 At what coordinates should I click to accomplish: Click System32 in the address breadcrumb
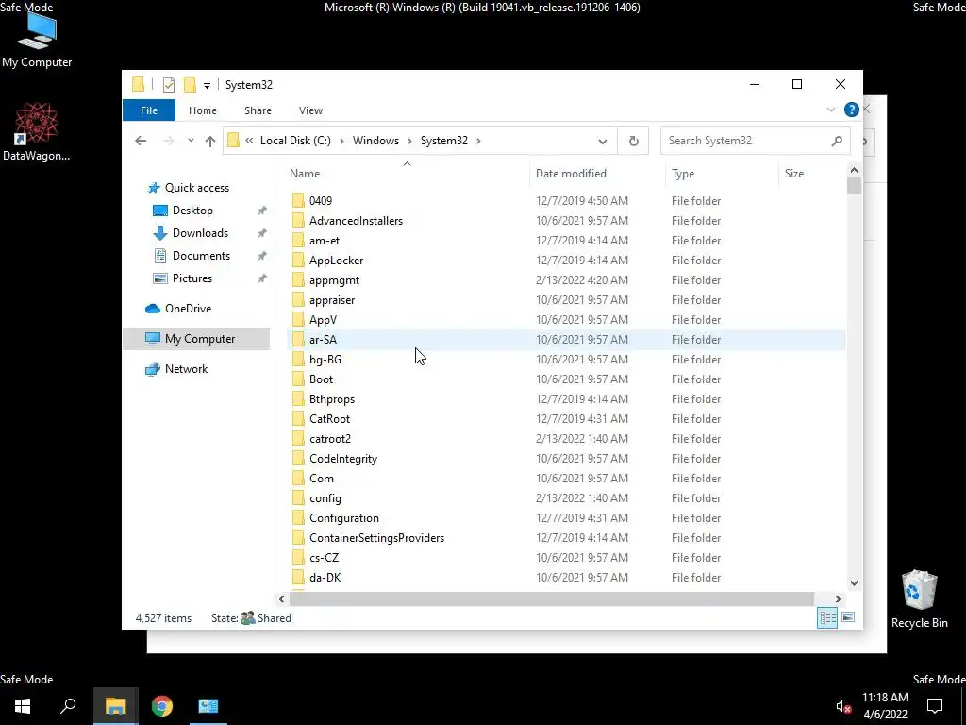tap(444, 141)
